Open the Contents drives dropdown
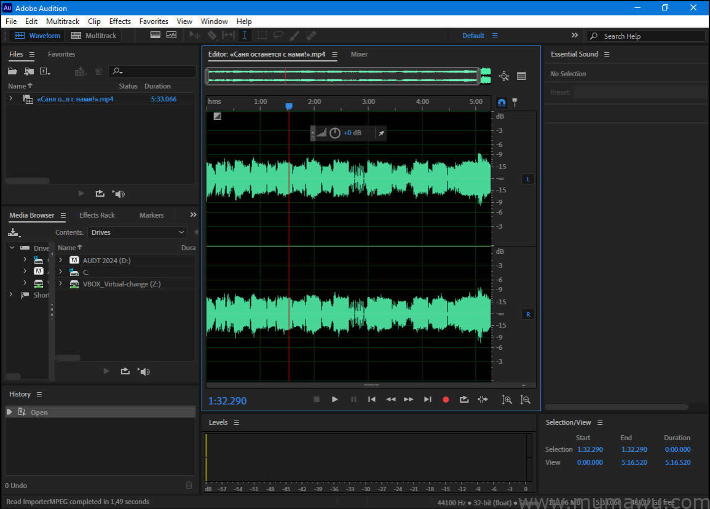710x509 pixels. 136,232
